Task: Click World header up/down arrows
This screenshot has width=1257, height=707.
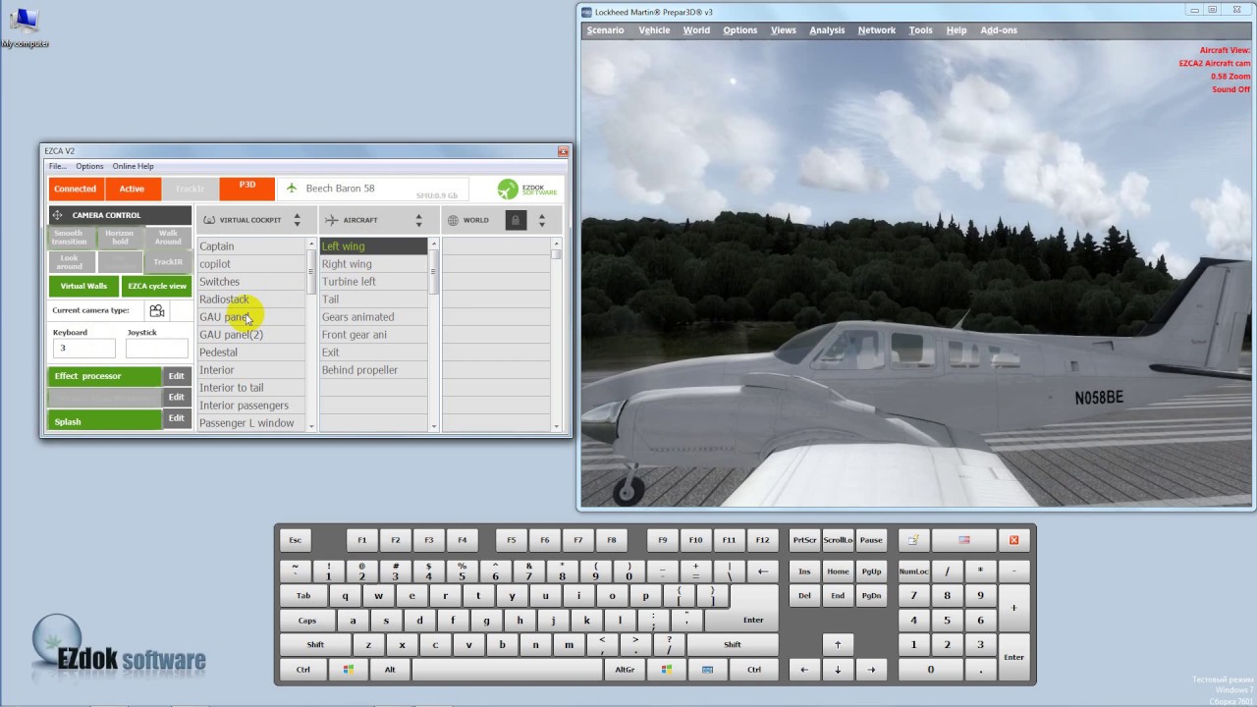Action: coord(541,220)
